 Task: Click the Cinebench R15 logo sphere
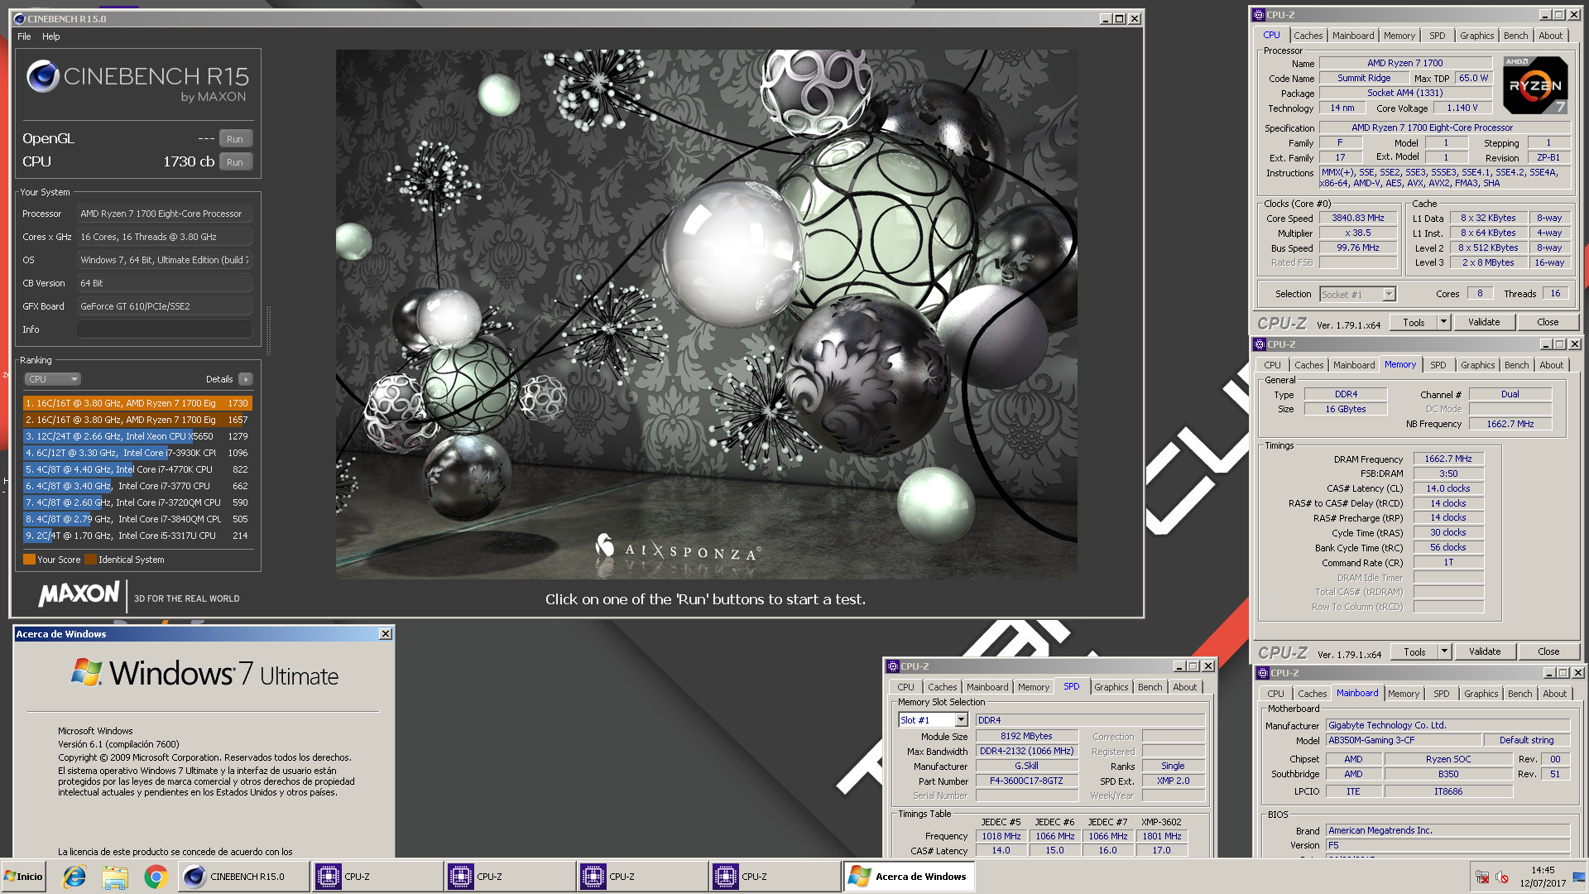(x=42, y=77)
